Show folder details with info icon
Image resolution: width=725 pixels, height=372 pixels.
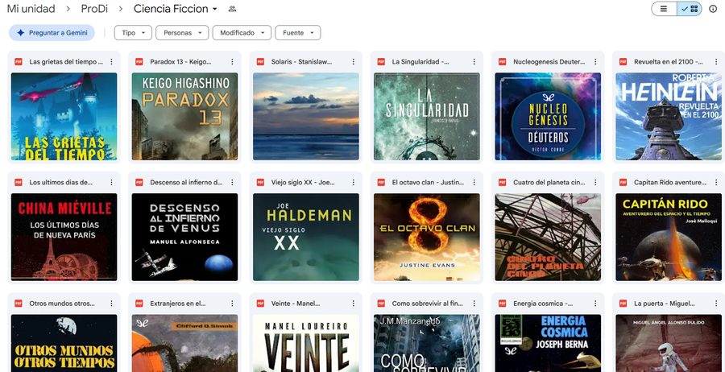click(x=713, y=9)
